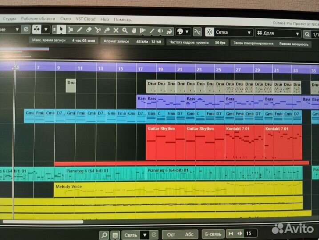
Task: Toggle Snap on or off
Action: coord(197,32)
